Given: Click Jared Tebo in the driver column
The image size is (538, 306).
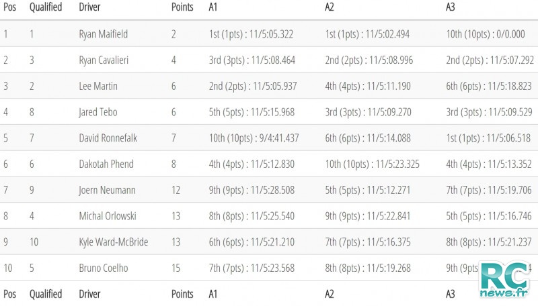Looking at the screenshot, I should click(98, 112).
